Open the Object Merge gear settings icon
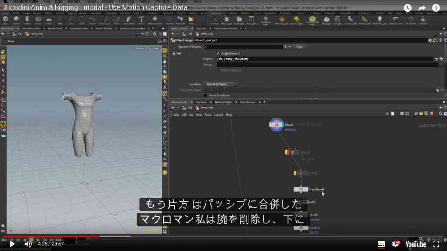Image resolution: width=447 pixels, height=251 pixels. coord(430,40)
